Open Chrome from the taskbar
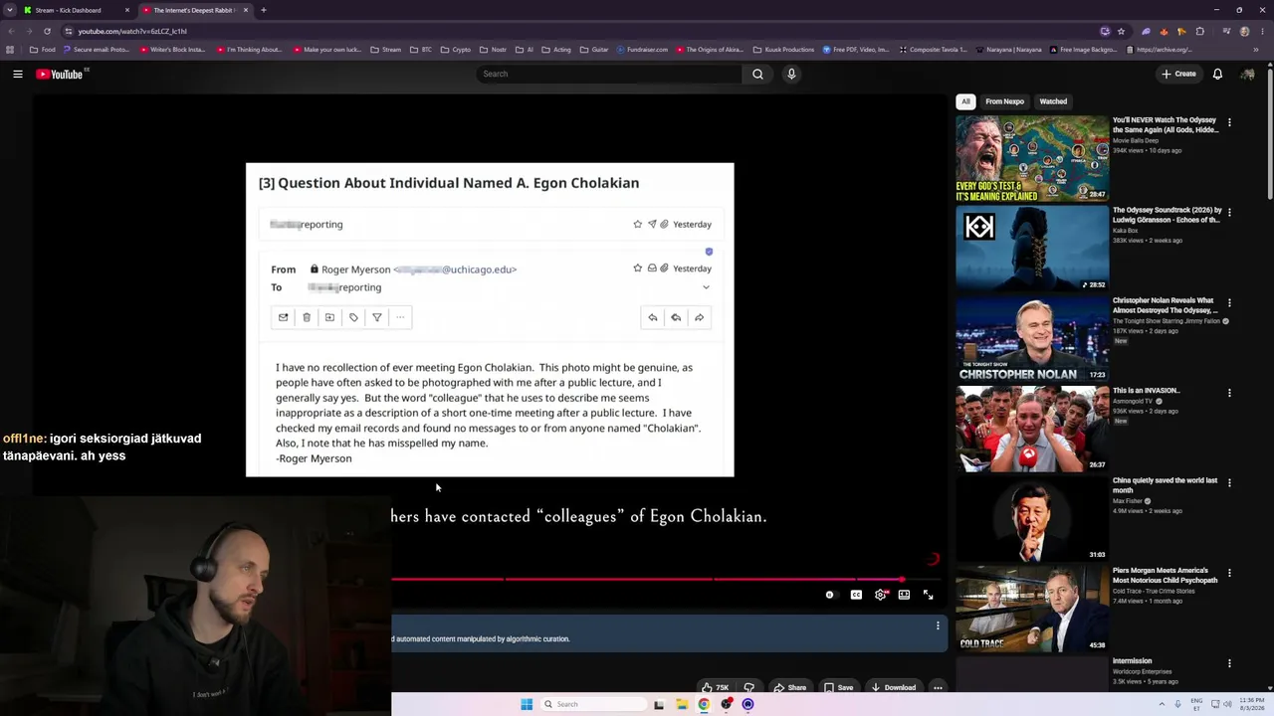 tap(704, 704)
